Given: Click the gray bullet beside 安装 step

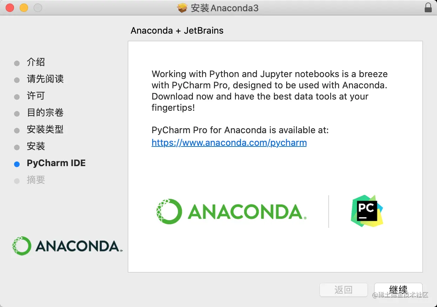Looking at the screenshot, I should 16,146.
